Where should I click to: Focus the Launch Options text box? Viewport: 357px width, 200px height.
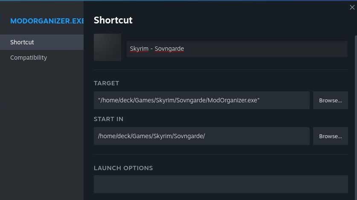pos(221,184)
